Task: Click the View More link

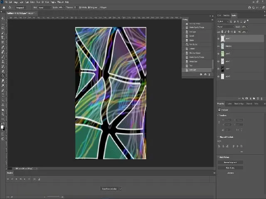Action: (x=230, y=173)
